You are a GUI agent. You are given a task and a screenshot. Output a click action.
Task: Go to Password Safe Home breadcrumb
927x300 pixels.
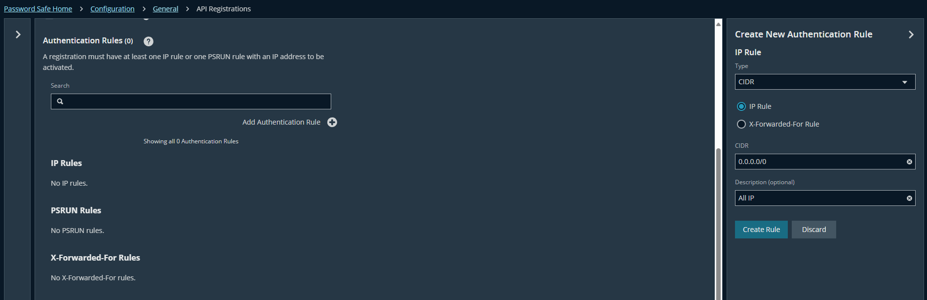[38, 9]
